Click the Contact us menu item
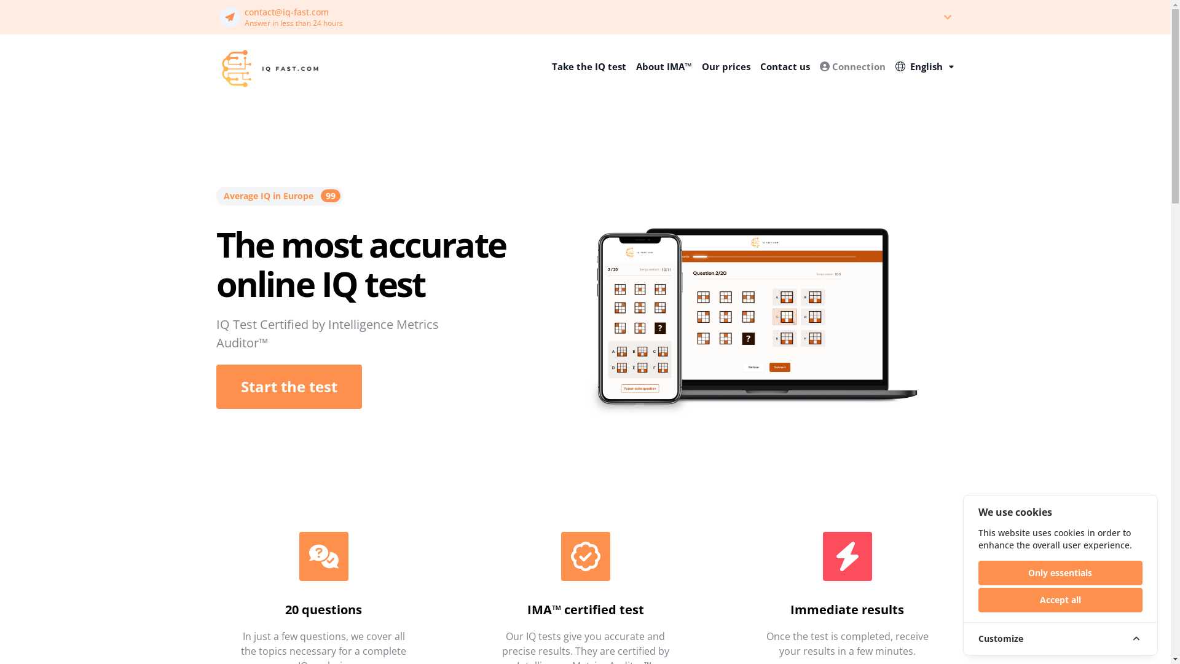1180x664 pixels. pos(785,67)
